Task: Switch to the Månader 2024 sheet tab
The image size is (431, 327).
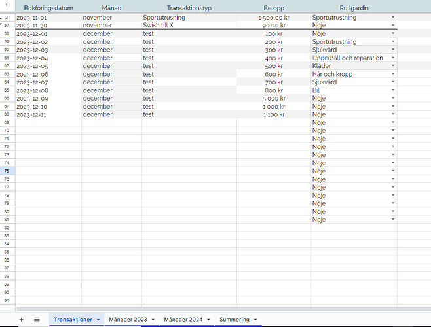Action: tap(183, 320)
